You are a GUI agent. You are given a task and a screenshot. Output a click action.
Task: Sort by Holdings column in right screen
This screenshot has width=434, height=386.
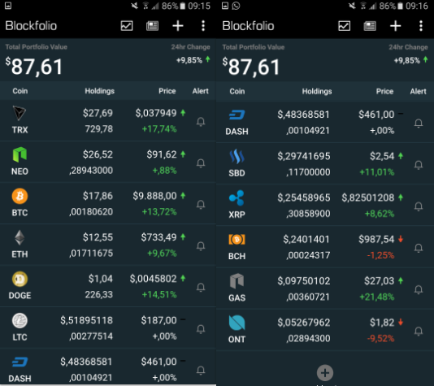point(317,91)
